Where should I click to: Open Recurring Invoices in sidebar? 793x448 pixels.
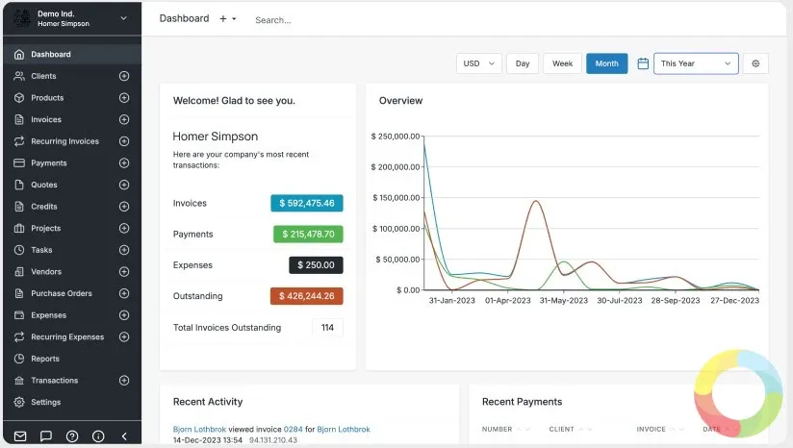pos(64,141)
